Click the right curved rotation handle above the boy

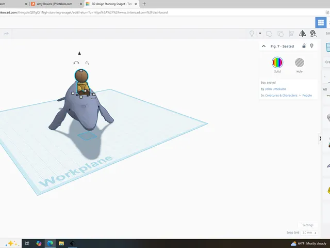click(87, 63)
